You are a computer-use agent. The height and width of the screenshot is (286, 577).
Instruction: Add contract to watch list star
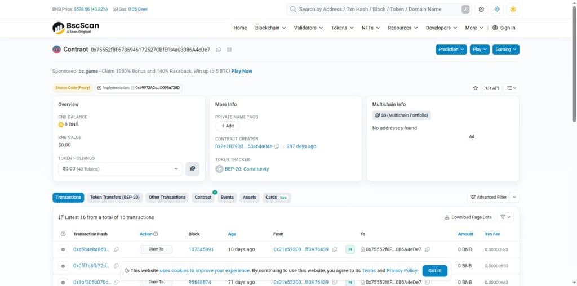475,88
